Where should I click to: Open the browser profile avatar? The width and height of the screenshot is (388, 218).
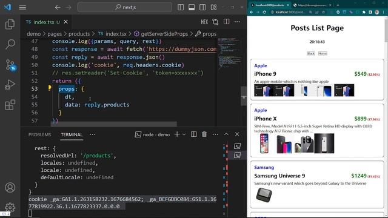point(377,12)
